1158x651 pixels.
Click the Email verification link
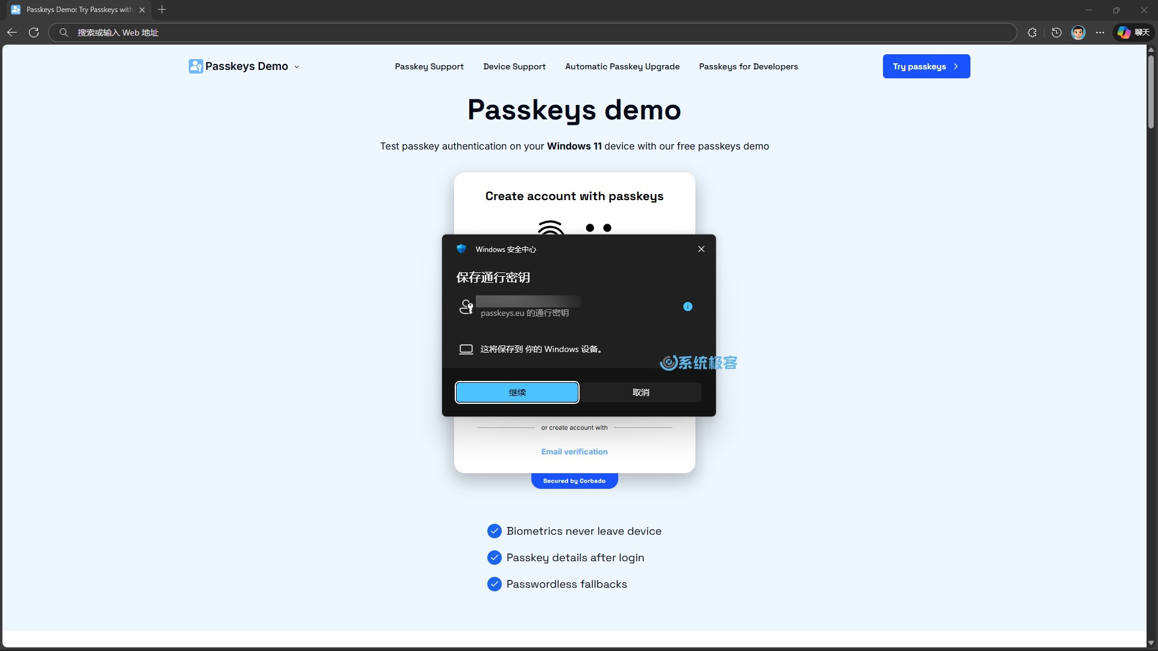click(x=574, y=451)
